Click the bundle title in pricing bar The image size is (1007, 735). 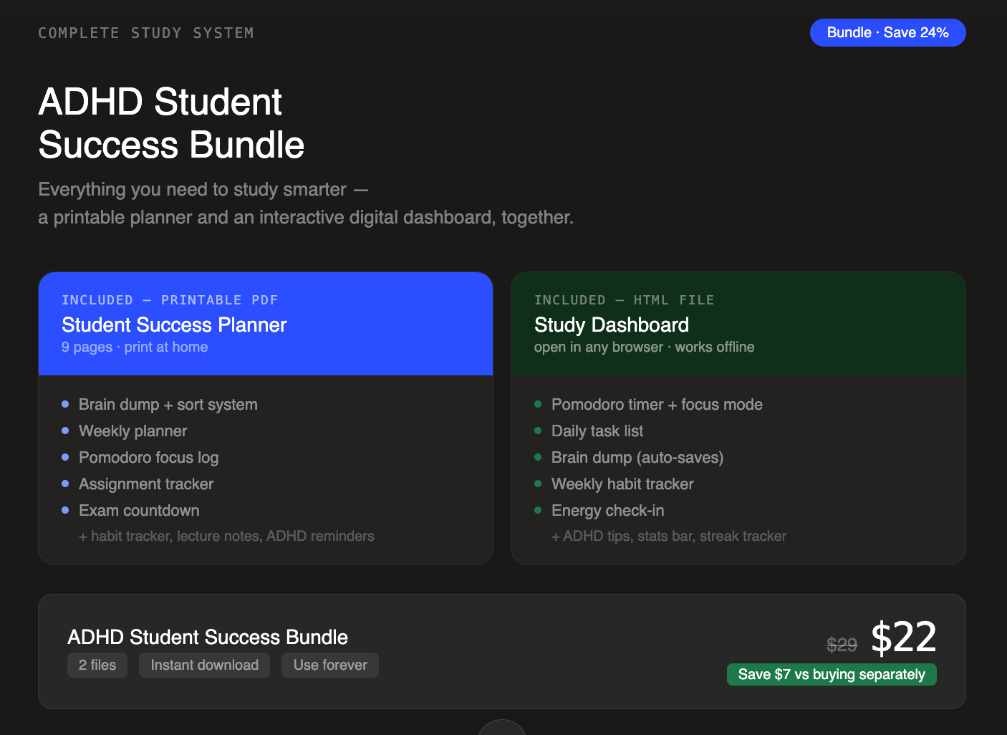click(x=208, y=637)
